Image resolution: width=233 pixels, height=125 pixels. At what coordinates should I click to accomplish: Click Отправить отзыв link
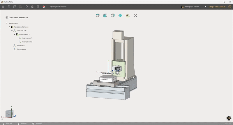pyautogui.click(x=217, y=7)
